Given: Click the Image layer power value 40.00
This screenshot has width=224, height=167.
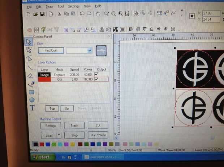Looking at the screenshot, I should click(x=88, y=75).
